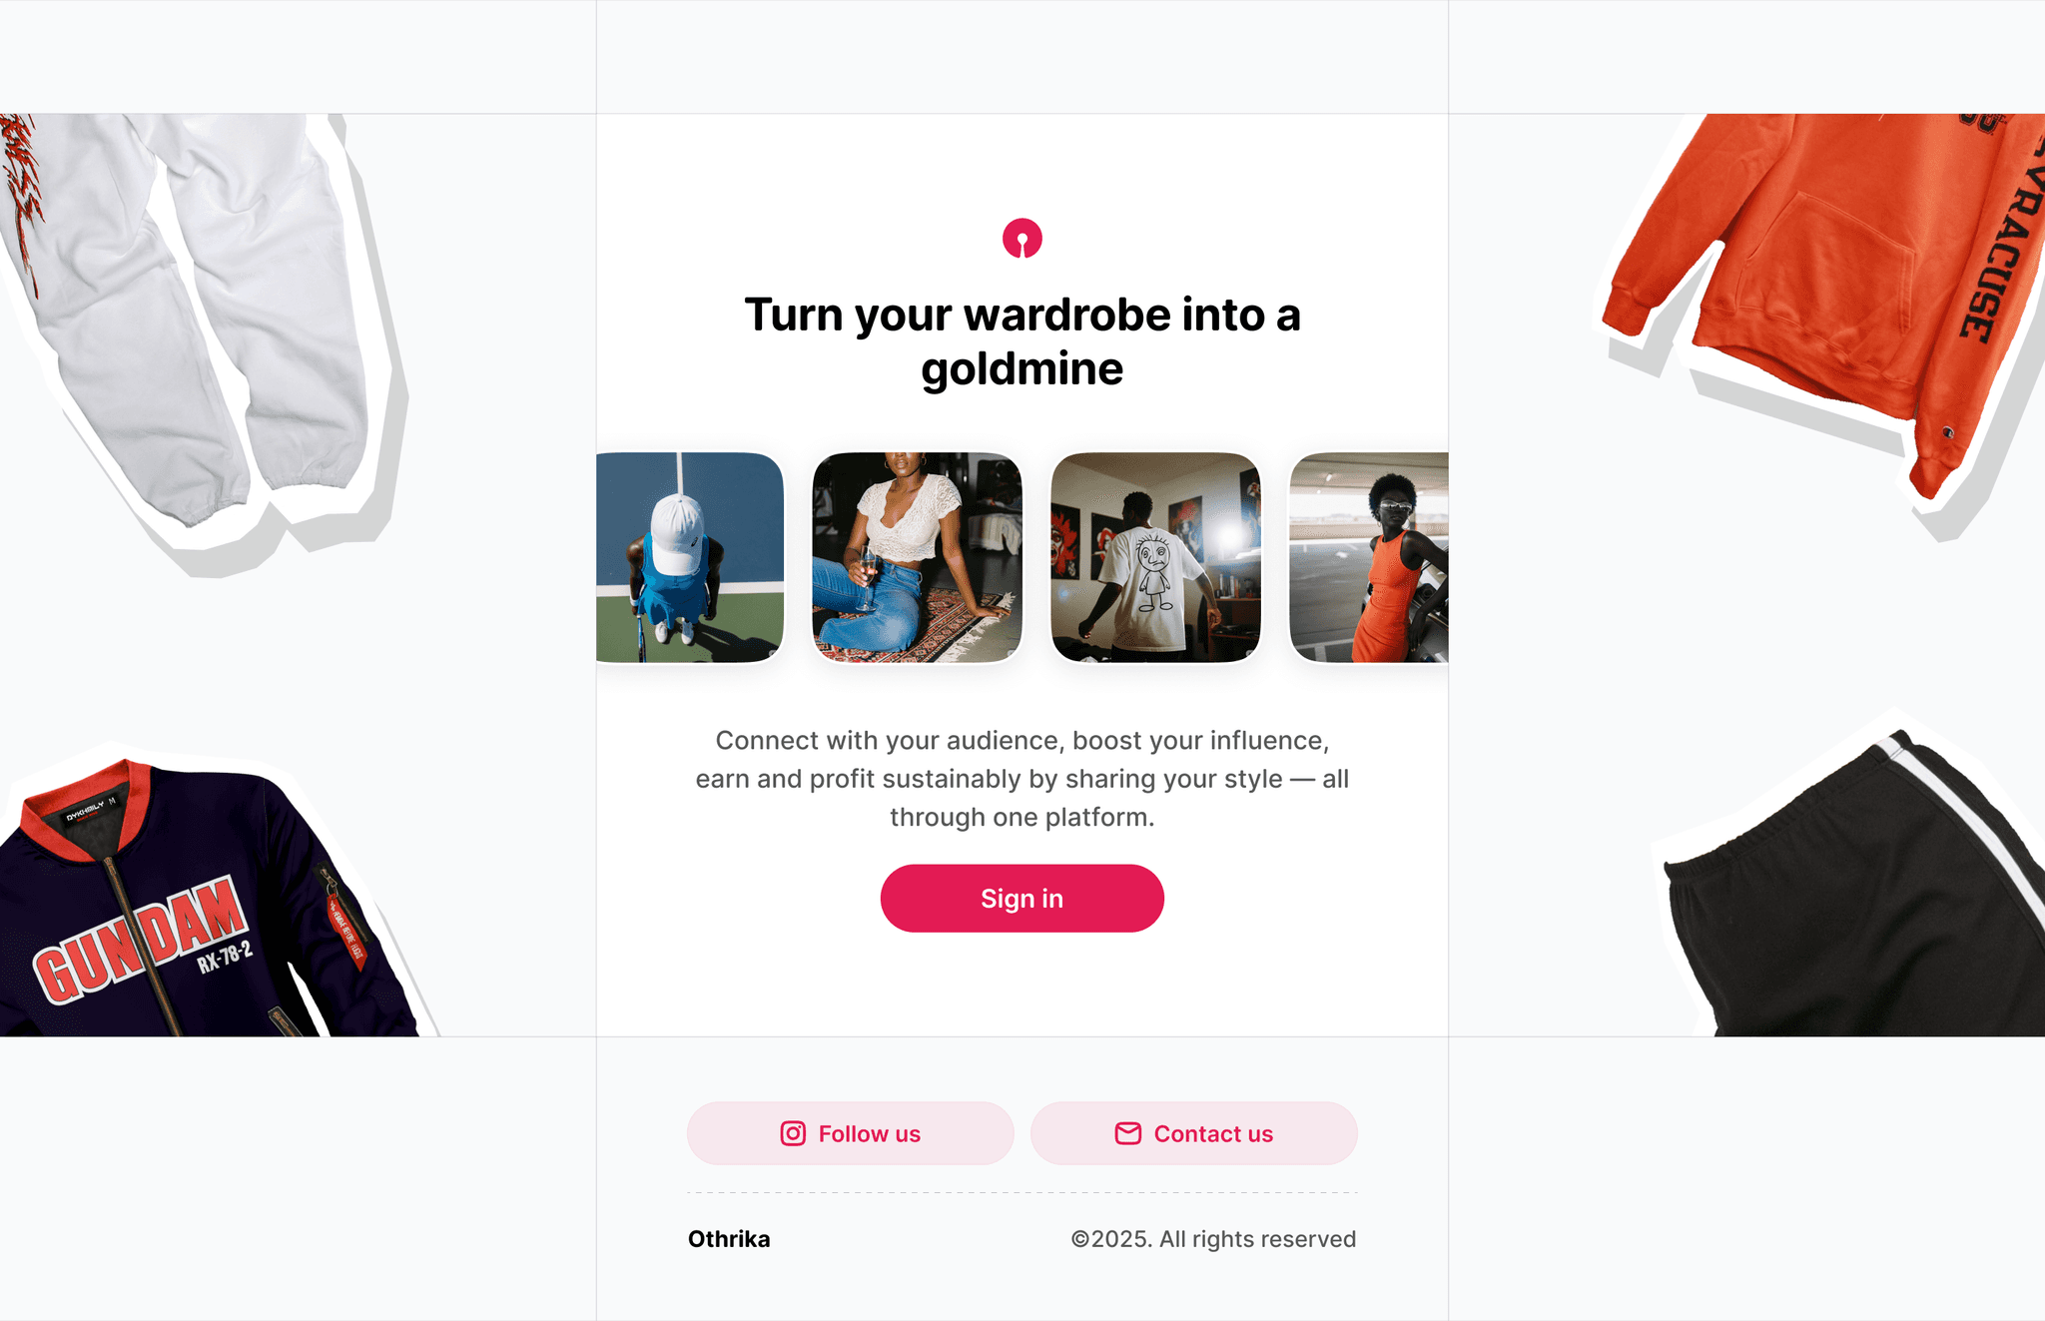Open the Contact us button
The image size is (2045, 1321).
click(1193, 1133)
